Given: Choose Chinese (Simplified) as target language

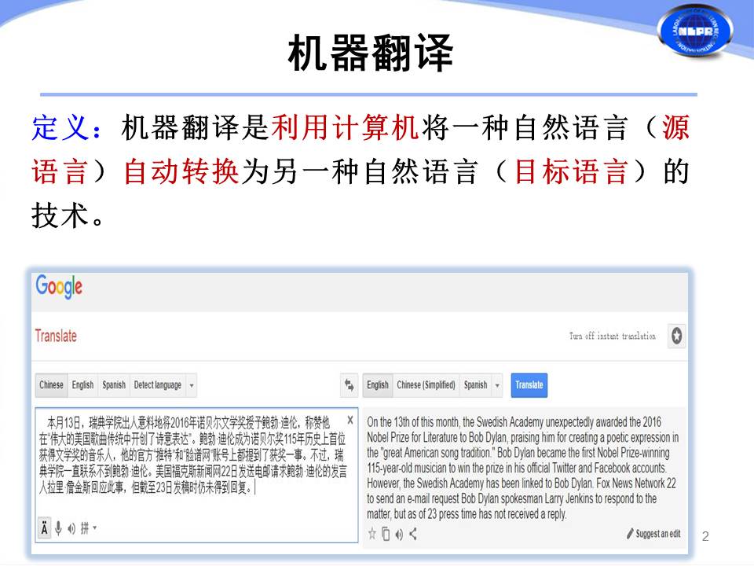Looking at the screenshot, I should click(x=426, y=385).
